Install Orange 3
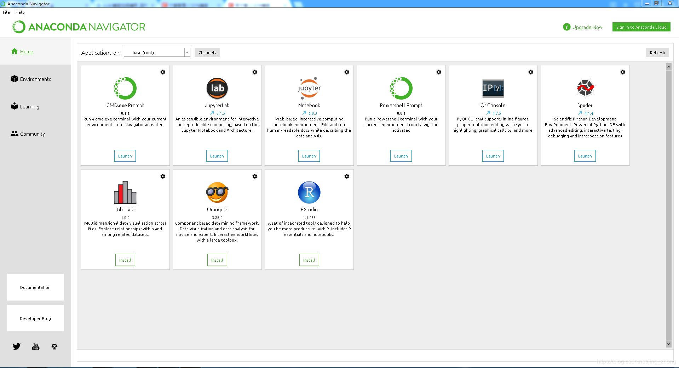 [x=217, y=260]
